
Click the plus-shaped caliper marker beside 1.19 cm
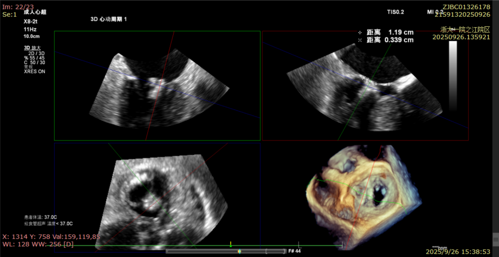(360, 32)
